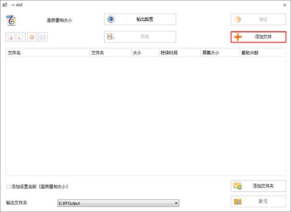Sort by 文件夹 column header
Image resolution: width=291 pixels, height=212 pixels.
tap(110, 52)
